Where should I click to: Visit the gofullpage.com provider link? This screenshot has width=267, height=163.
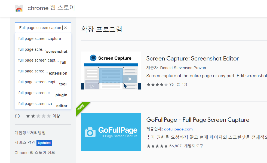pos(178,129)
